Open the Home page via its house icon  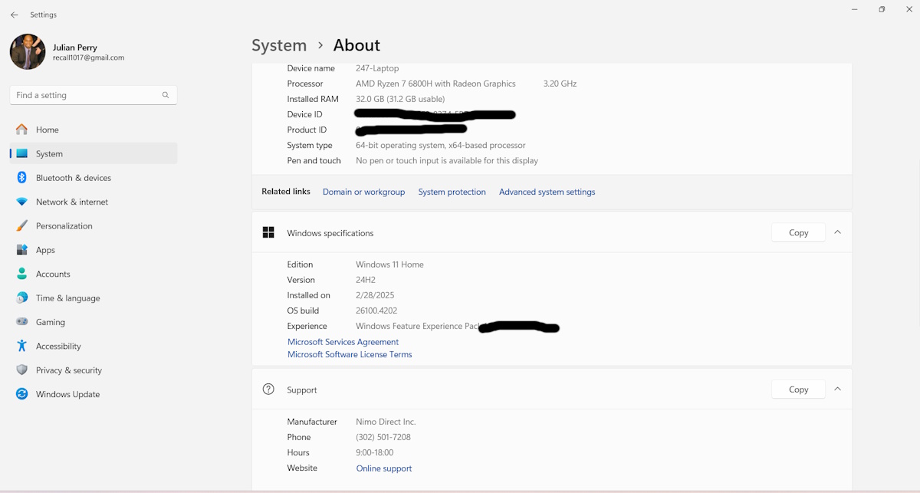pyautogui.click(x=21, y=130)
